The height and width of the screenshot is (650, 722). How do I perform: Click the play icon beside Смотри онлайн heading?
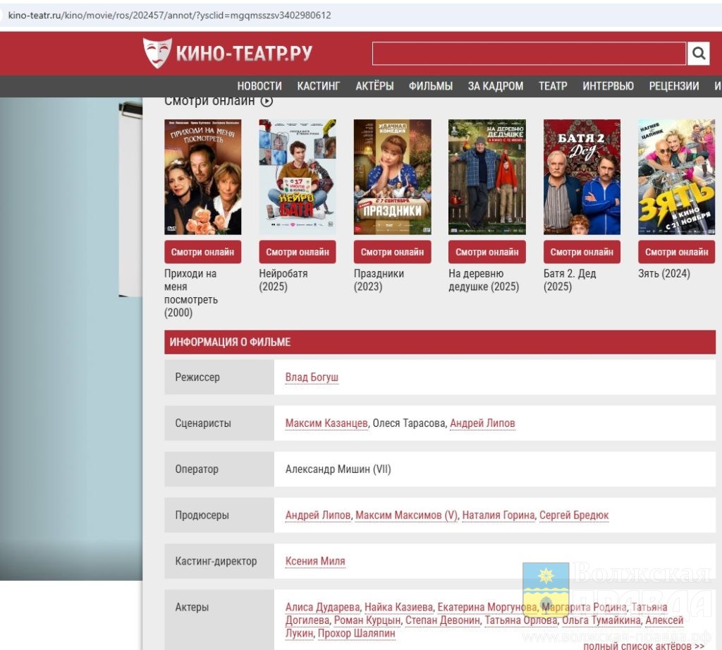(x=267, y=101)
